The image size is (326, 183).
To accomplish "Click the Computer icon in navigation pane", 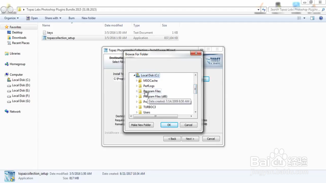I will [x=7, y=74].
